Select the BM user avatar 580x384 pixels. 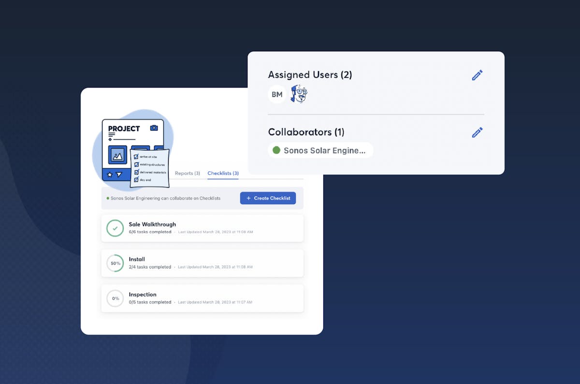point(277,94)
